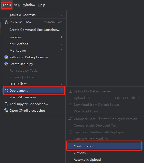The image size is (144, 163).
Task: Click the Deployment server icon
Action: click(x=6, y=90)
